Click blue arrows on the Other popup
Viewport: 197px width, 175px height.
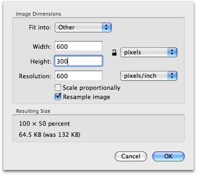coord(107,28)
